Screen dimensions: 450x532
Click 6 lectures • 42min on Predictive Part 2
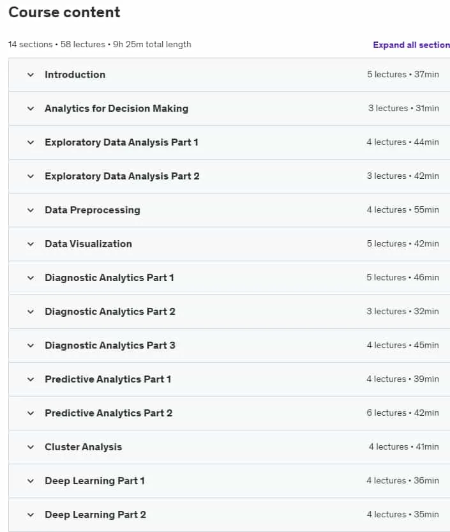pos(403,413)
